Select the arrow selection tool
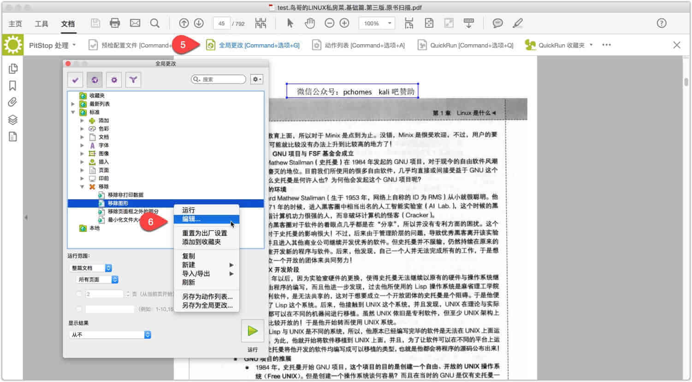The width and height of the screenshot is (692, 382). click(x=290, y=23)
